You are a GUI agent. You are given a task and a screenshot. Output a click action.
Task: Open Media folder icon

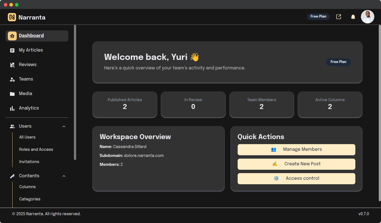12,94
